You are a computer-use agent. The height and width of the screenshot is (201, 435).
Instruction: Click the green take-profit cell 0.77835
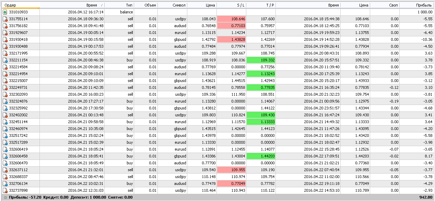coord(261,87)
